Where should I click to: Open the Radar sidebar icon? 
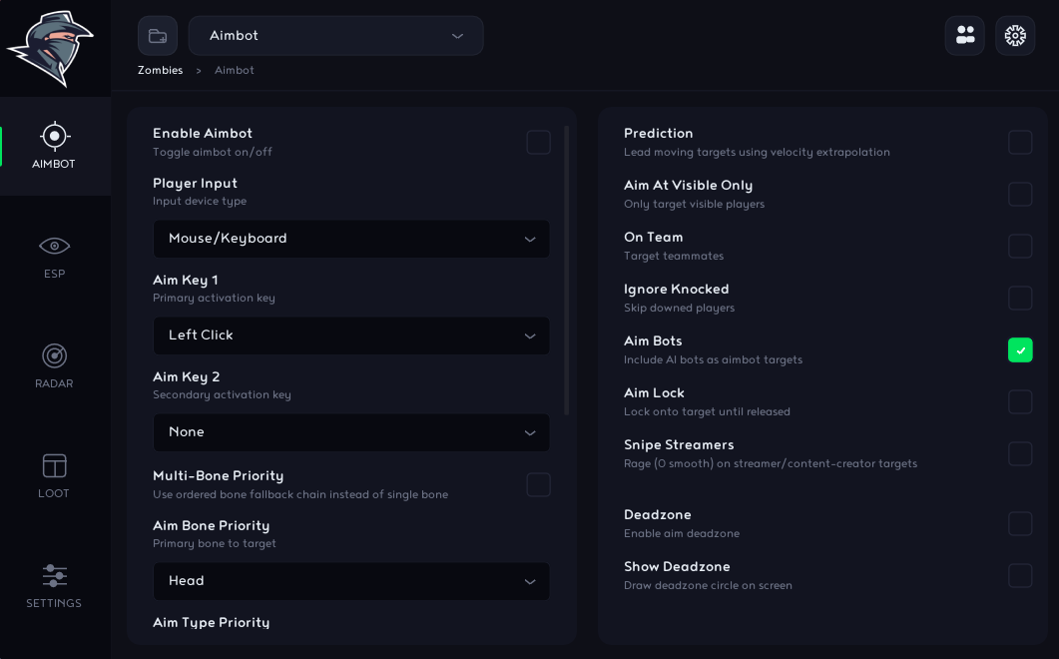point(54,355)
